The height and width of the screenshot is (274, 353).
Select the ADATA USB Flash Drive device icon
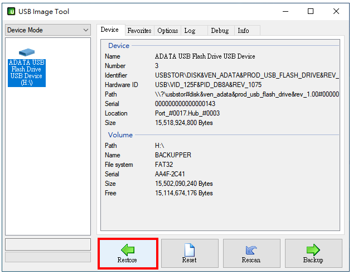[27, 68]
